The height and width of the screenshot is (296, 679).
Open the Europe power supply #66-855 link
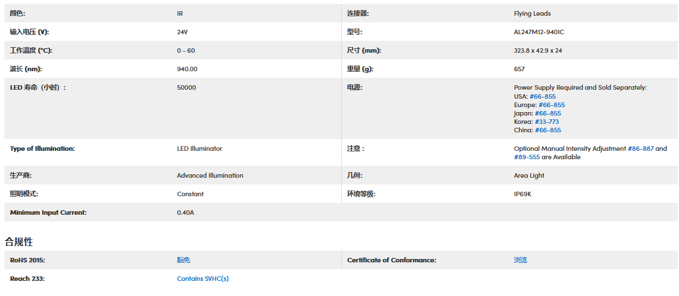coord(552,105)
